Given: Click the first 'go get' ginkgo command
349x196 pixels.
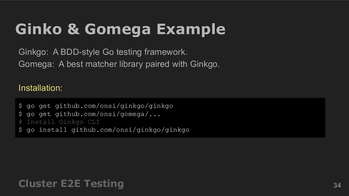Looking at the screenshot, I should pos(96,106).
